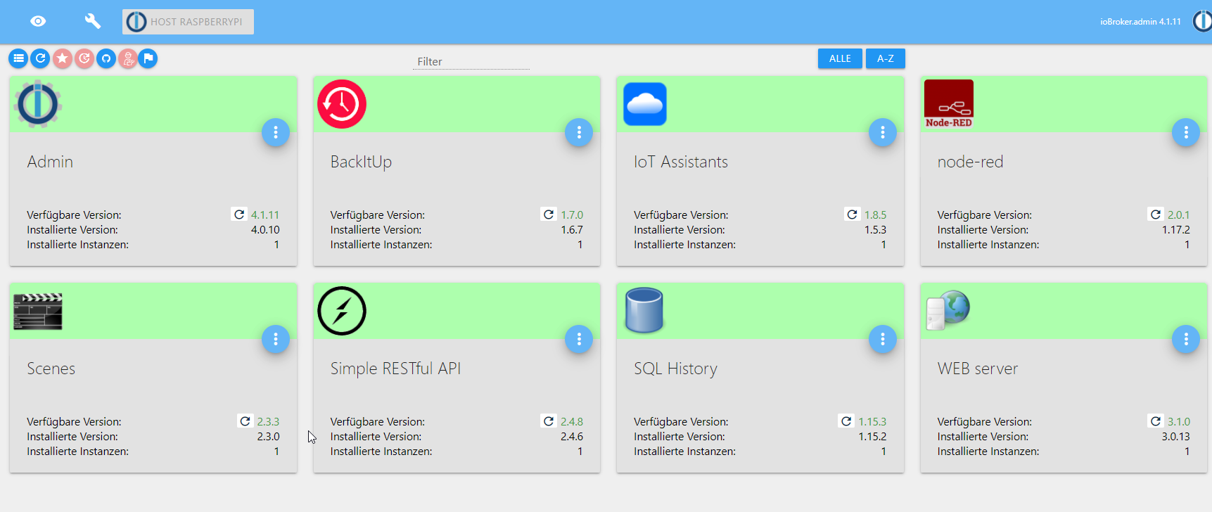1212x512 pixels.
Task: Toggle the updates-only clock filter
Action: [x=84, y=58]
